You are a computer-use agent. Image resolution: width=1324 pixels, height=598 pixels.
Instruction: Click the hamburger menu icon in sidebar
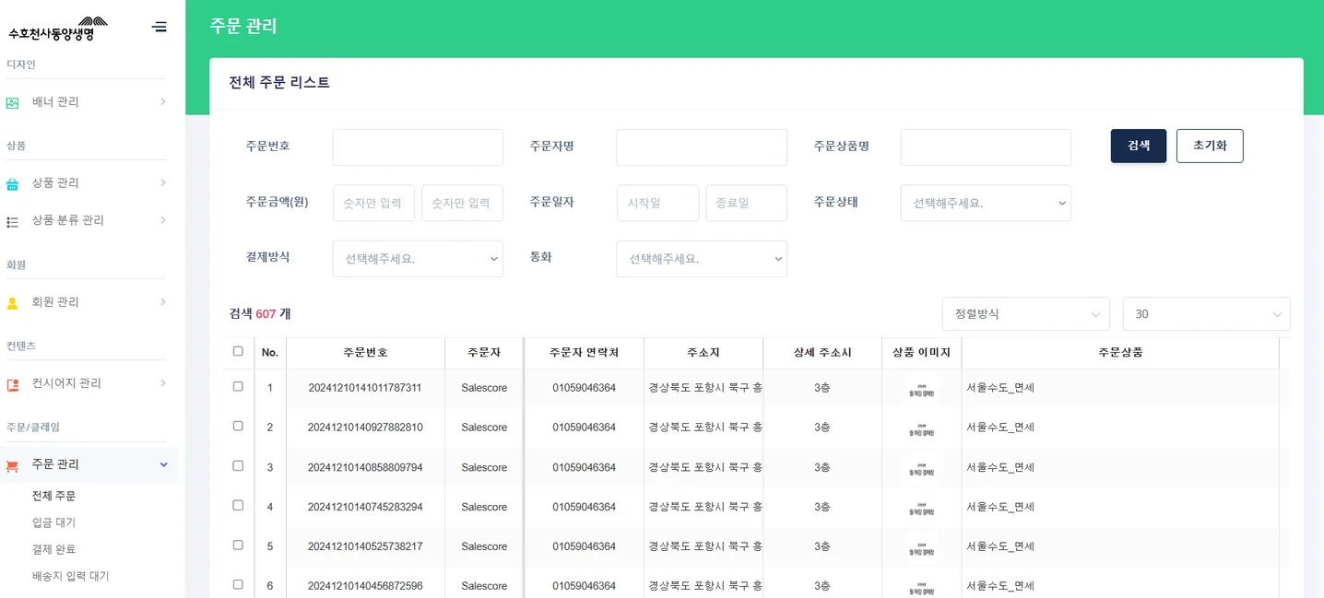(159, 27)
